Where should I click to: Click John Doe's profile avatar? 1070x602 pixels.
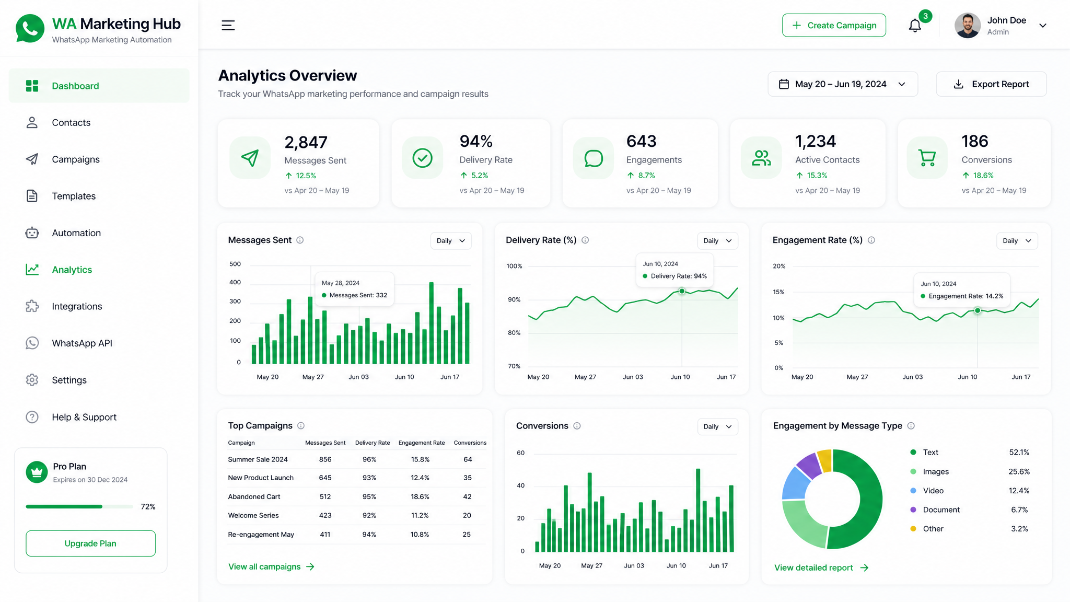(x=968, y=26)
